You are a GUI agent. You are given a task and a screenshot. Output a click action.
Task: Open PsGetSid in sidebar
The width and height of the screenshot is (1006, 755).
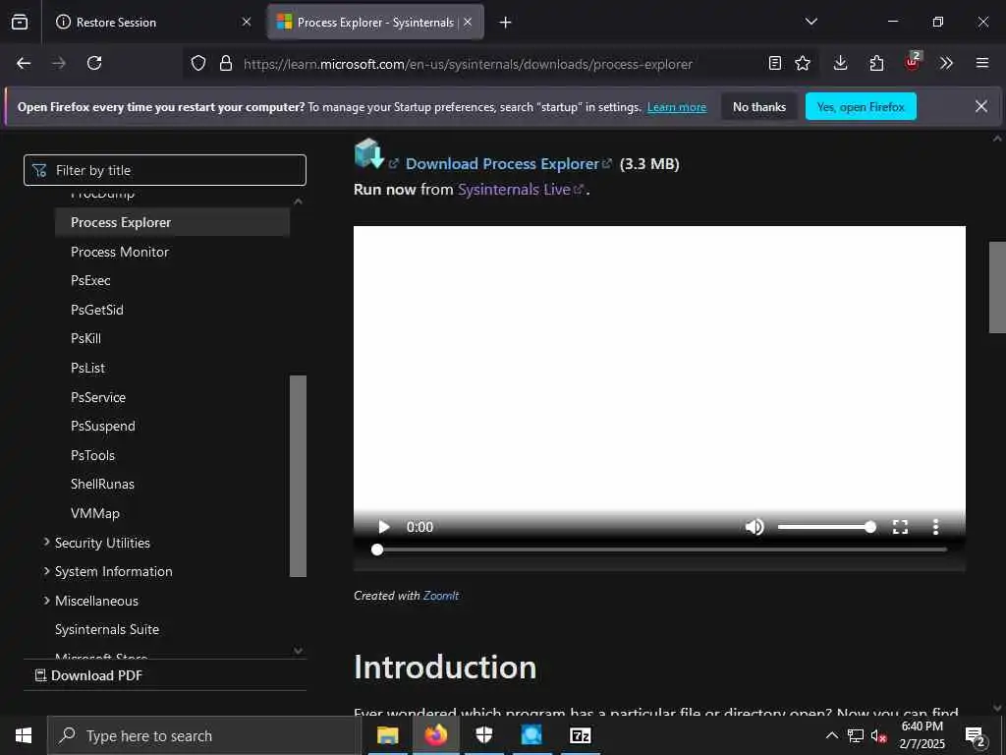pos(97,310)
